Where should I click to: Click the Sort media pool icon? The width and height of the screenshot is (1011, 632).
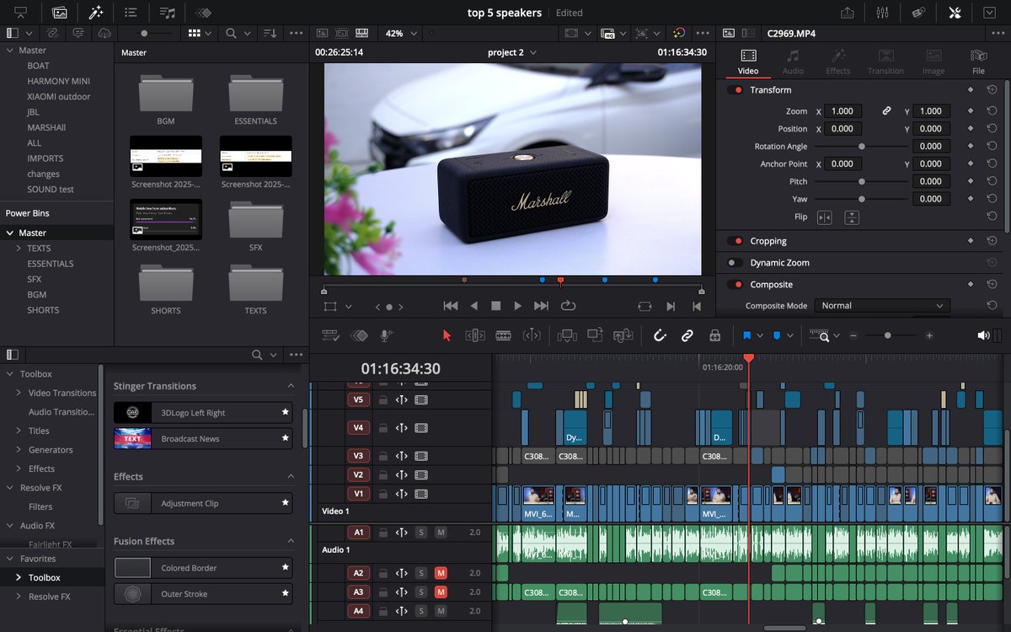click(x=270, y=34)
